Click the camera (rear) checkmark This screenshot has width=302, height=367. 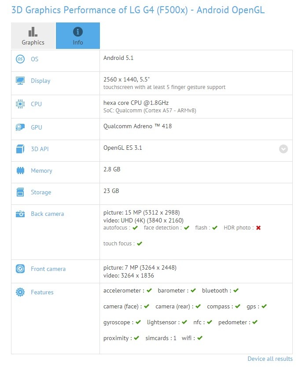click(198, 306)
